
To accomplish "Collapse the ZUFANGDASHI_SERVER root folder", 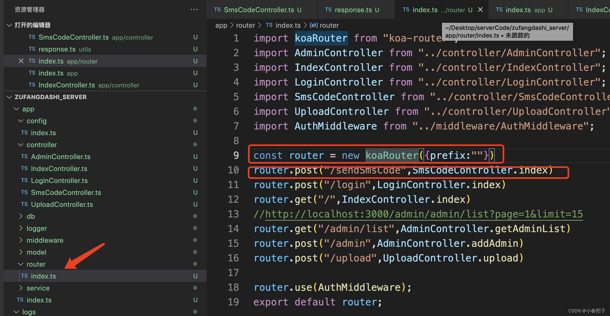I will coord(9,97).
